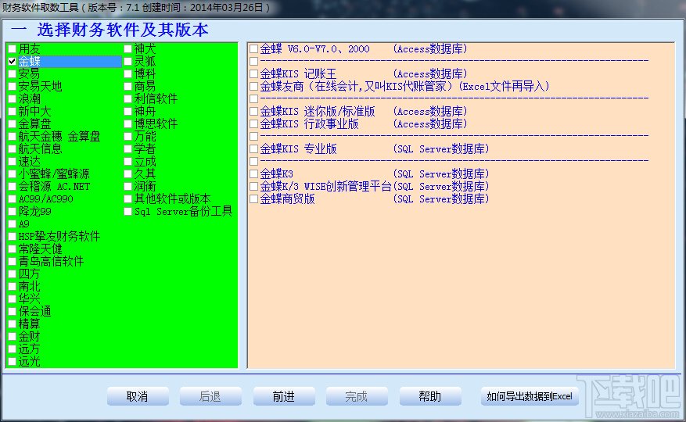Uncheck the 金蝶 checkbox
This screenshot has height=422, width=686.
(x=13, y=61)
